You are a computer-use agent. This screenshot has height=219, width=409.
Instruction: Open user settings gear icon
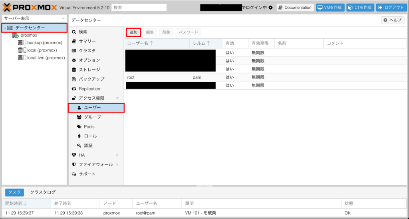[x=270, y=8]
